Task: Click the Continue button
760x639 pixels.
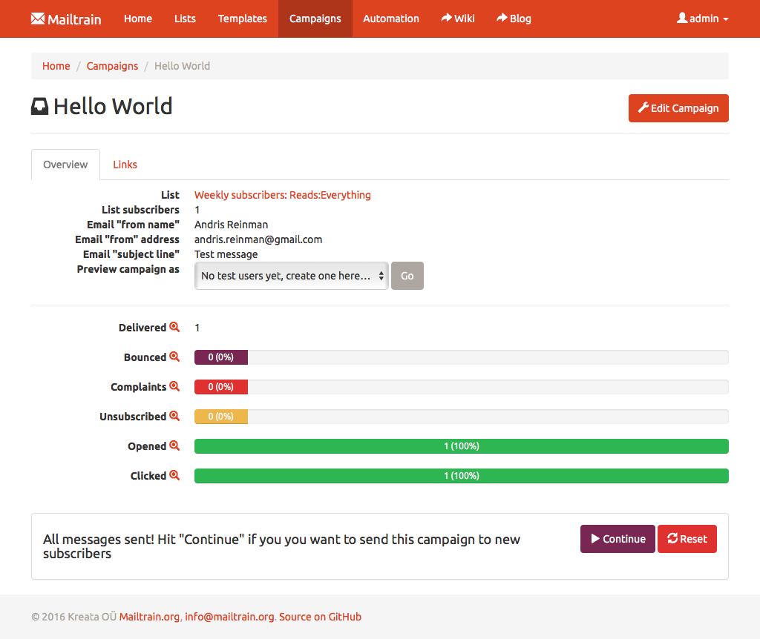Action: pyautogui.click(x=617, y=539)
